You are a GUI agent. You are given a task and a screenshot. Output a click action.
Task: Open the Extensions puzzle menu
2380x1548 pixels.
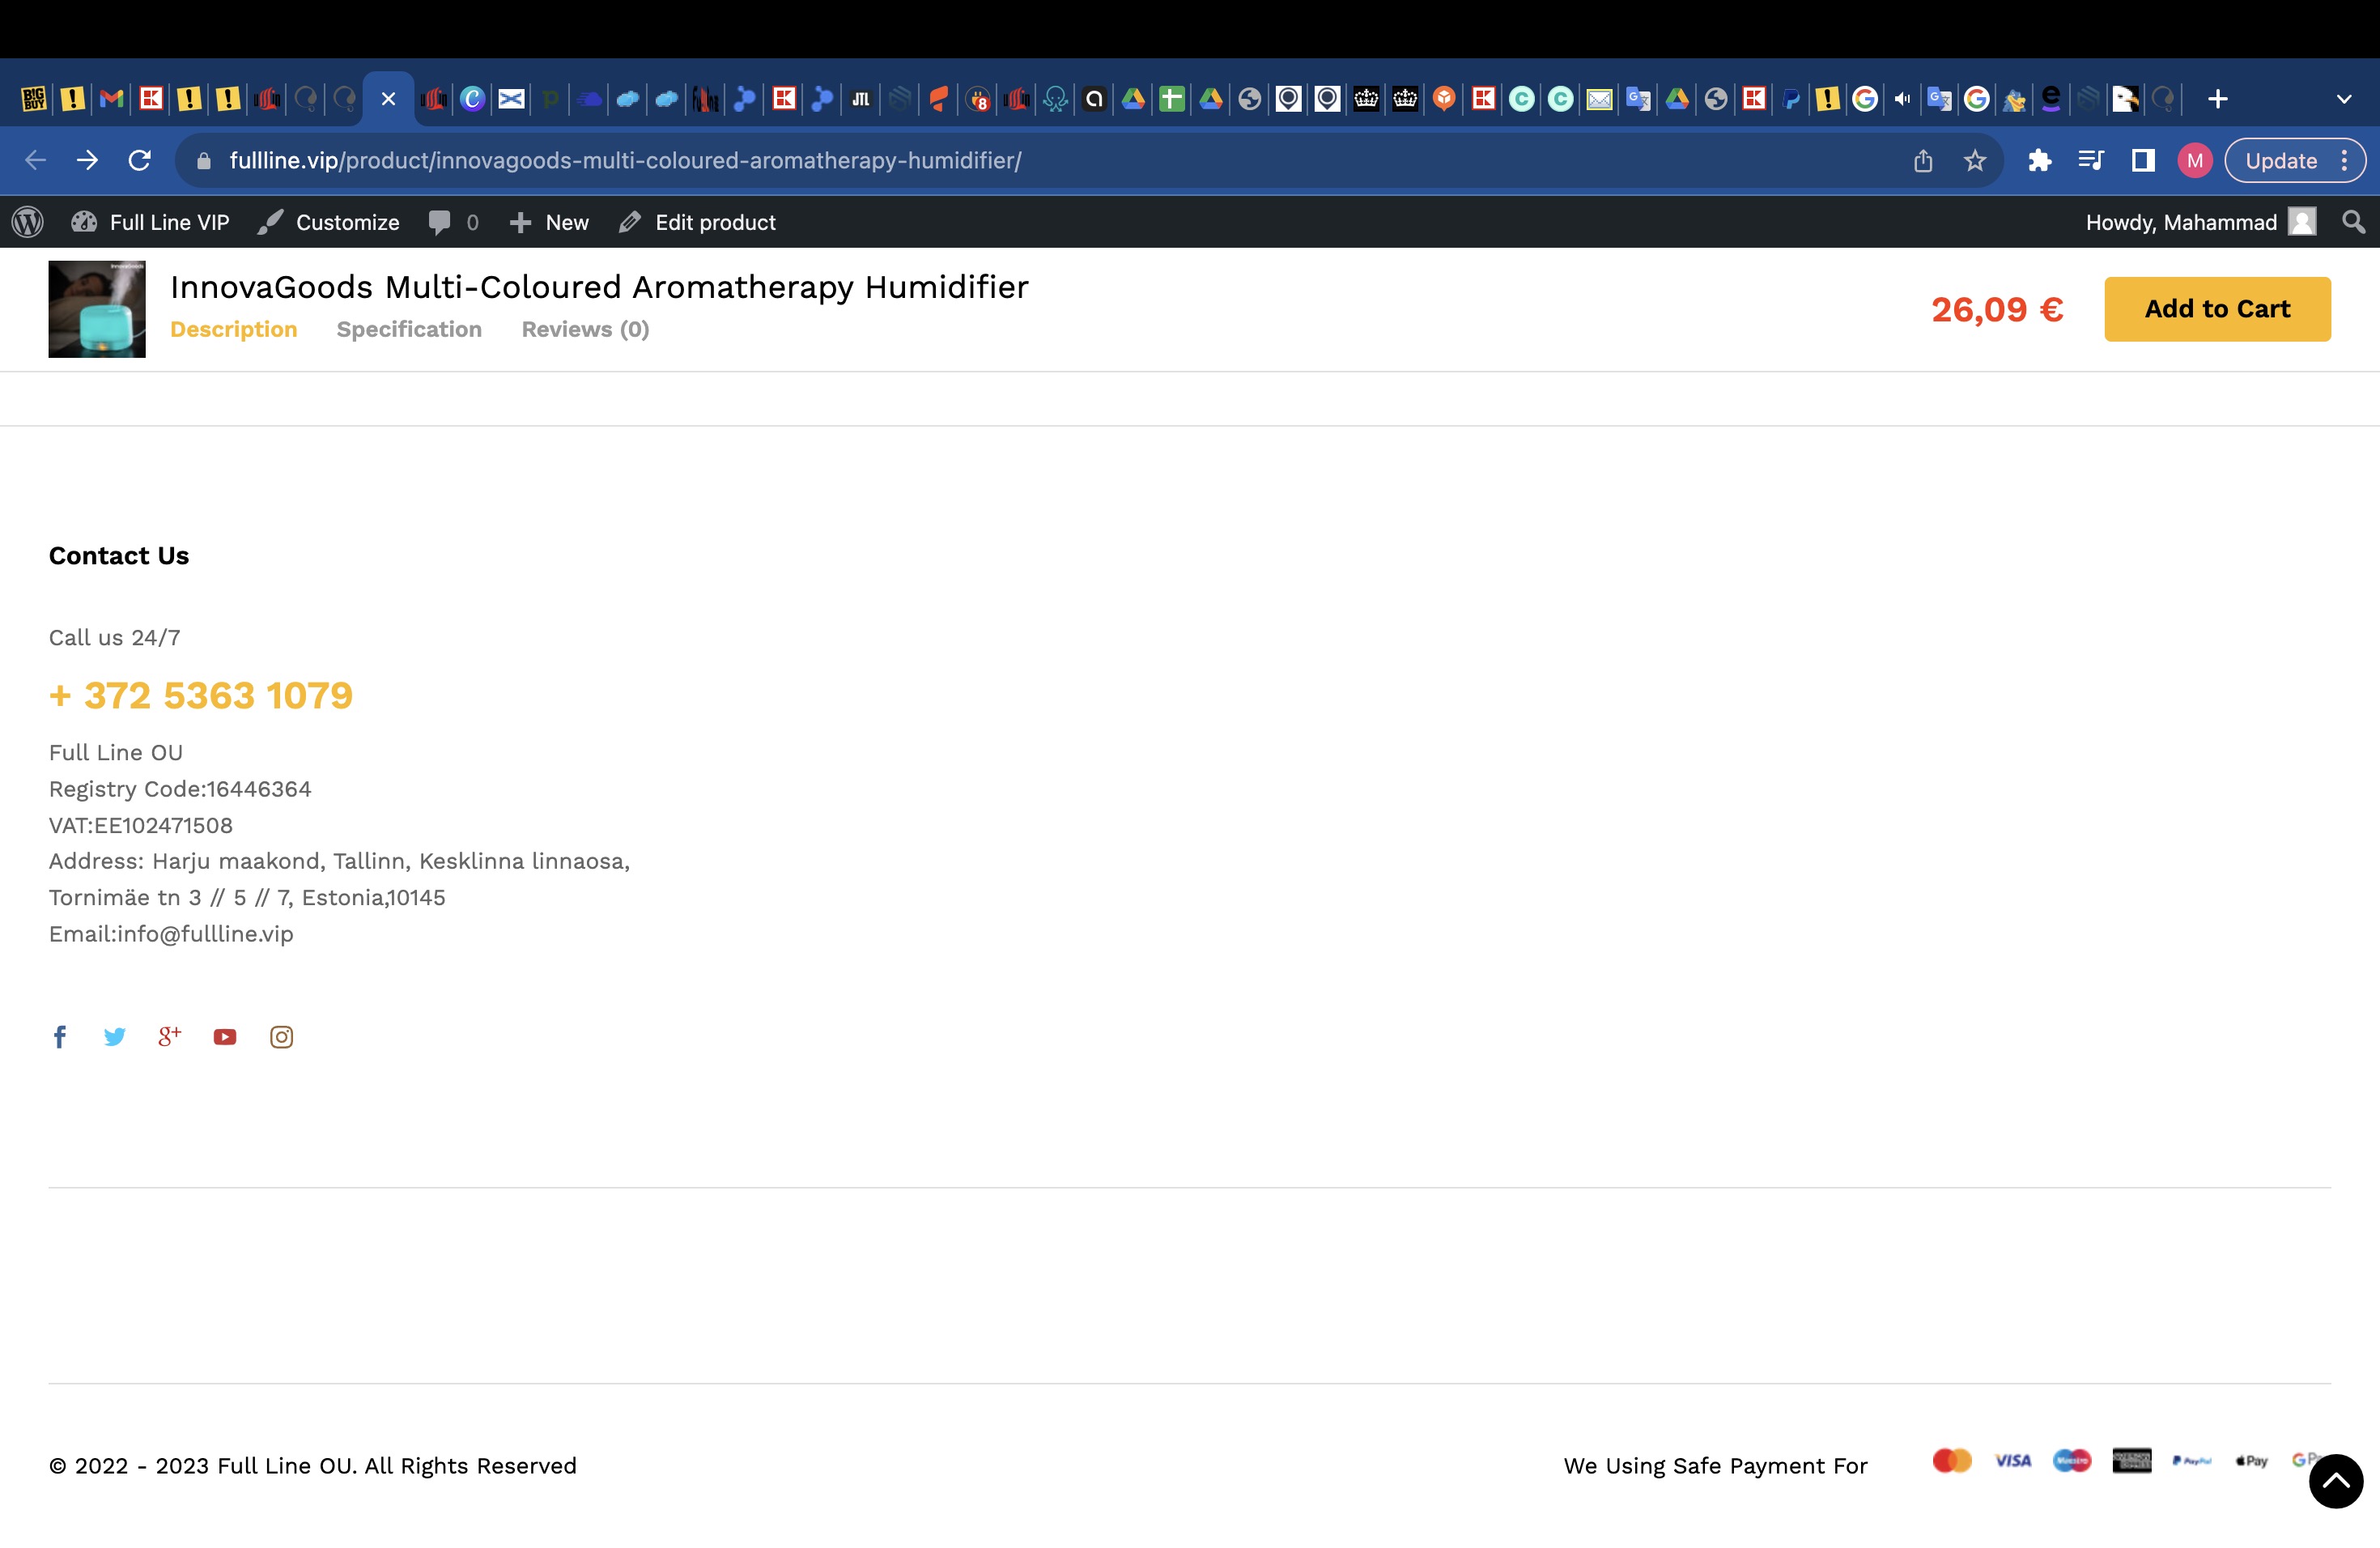point(2040,160)
